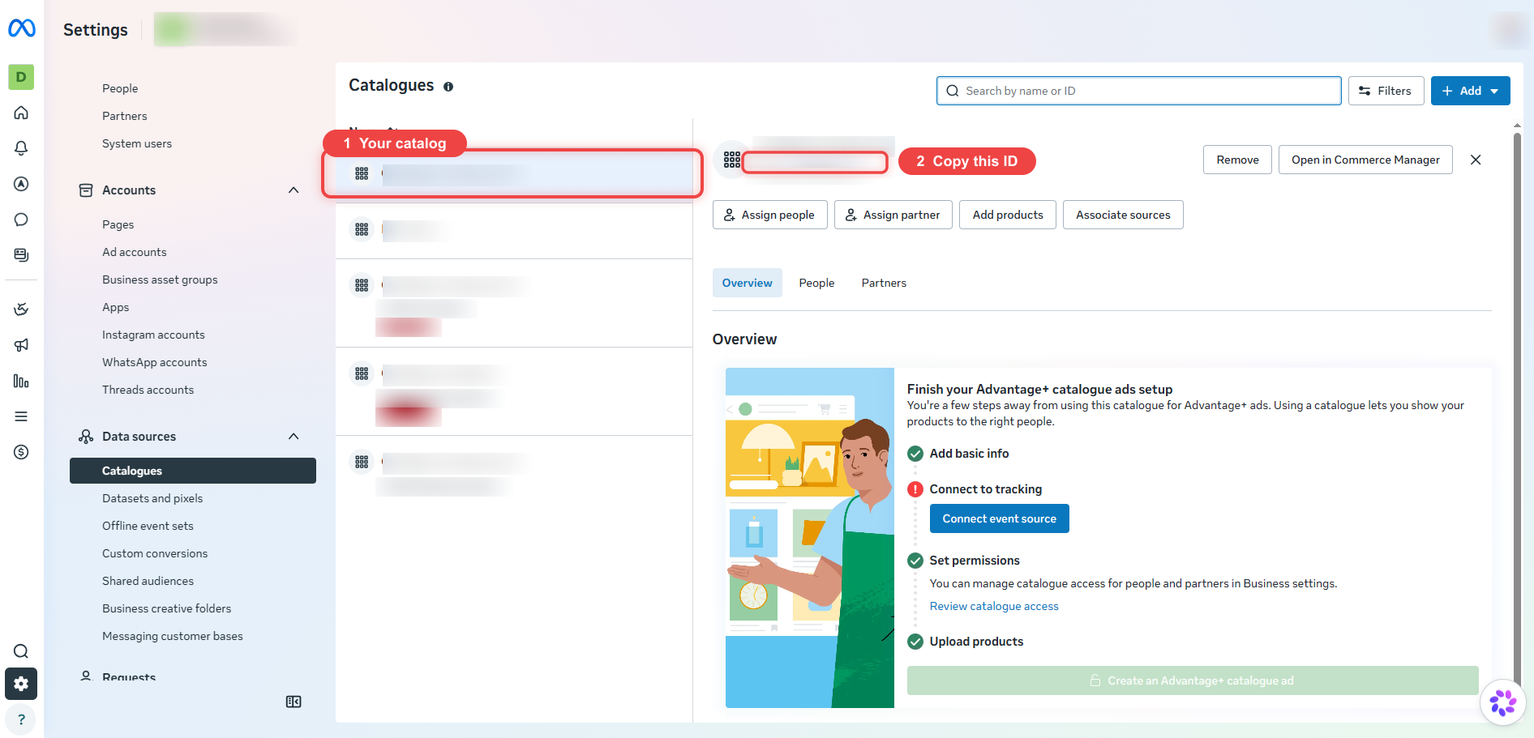Open People in settings sidebar
The height and width of the screenshot is (738, 1534).
point(120,88)
